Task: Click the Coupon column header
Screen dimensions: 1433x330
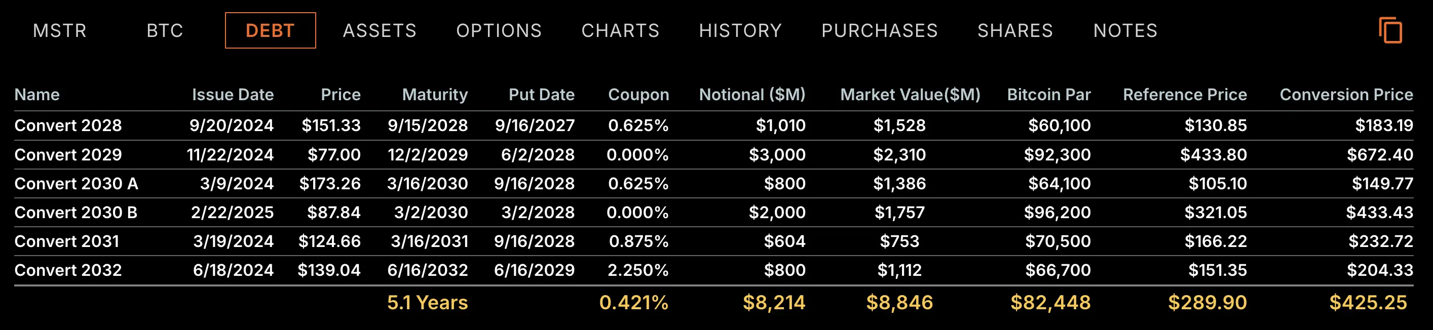Action: coord(638,95)
